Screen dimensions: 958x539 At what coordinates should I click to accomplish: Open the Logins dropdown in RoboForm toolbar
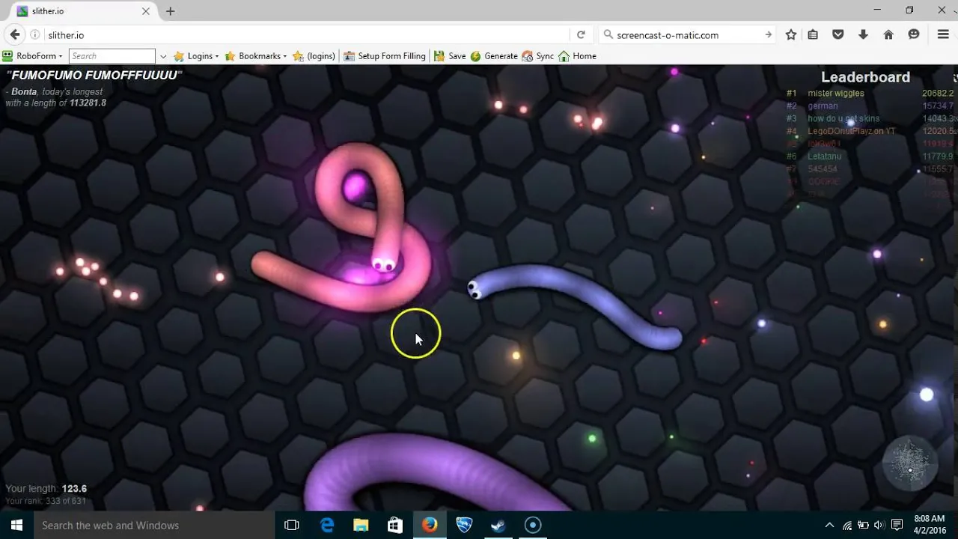coord(196,56)
